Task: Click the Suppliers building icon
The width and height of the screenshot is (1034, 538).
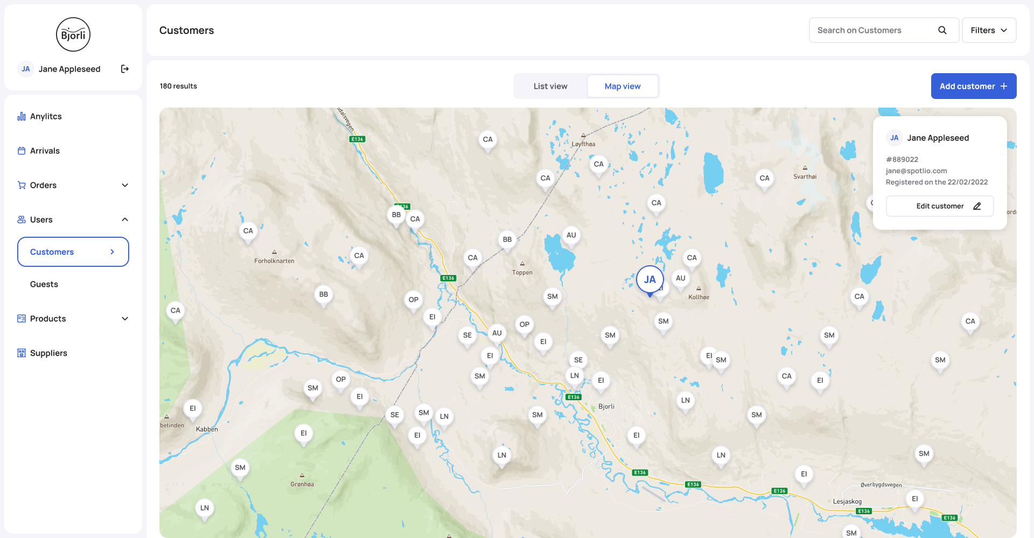Action: tap(22, 353)
